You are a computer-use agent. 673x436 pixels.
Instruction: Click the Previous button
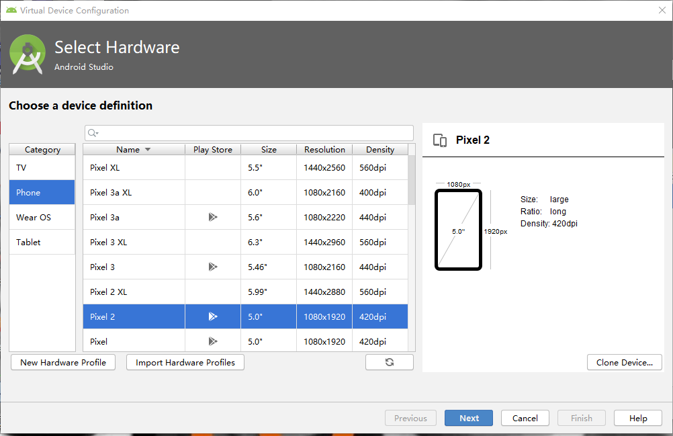[x=411, y=418]
